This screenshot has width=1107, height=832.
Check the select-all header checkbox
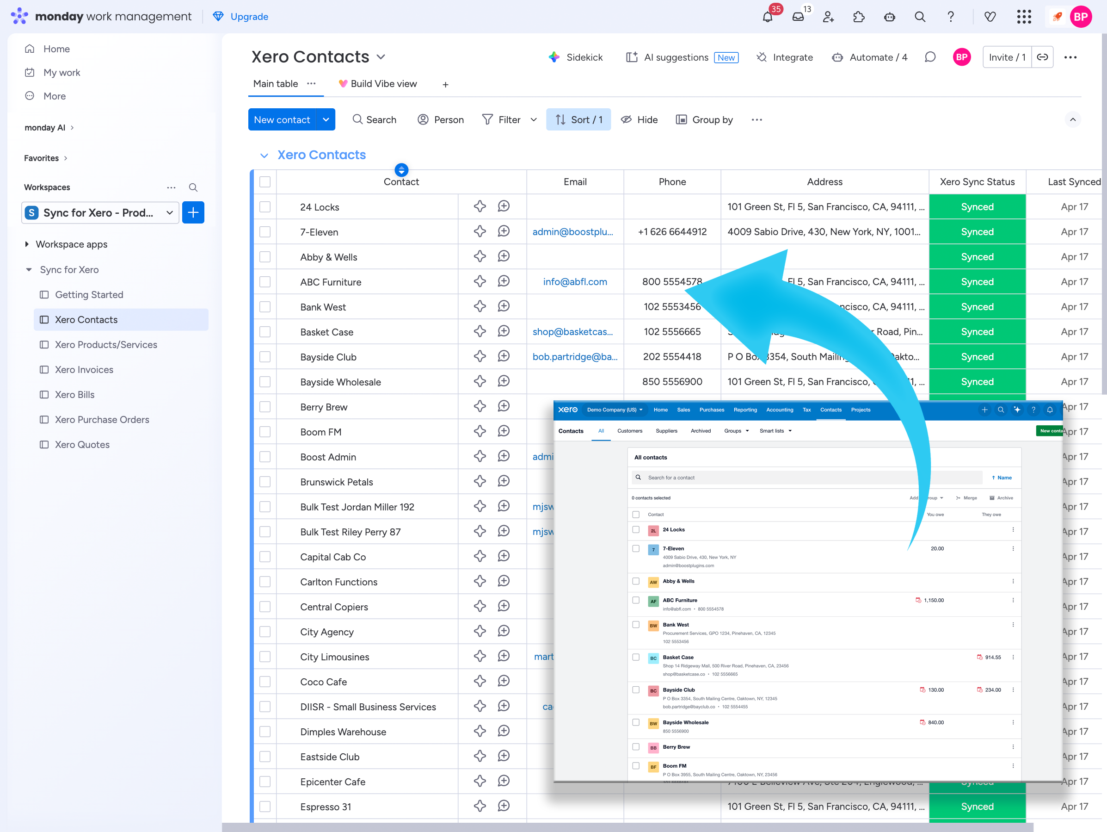point(265,182)
